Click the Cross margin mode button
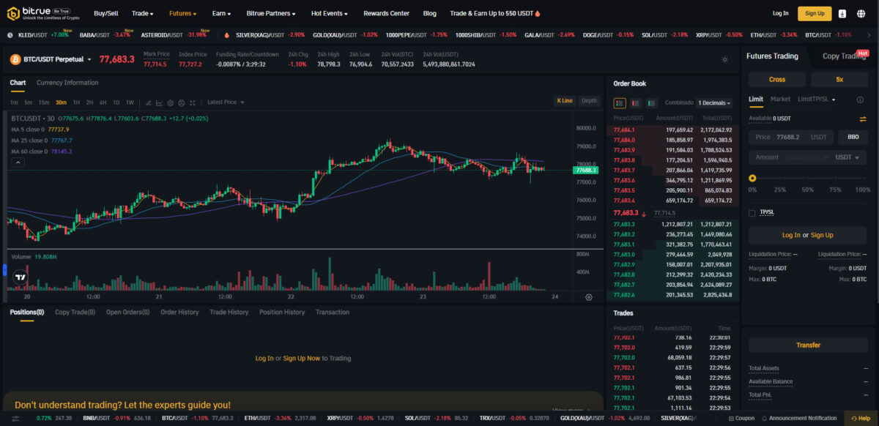 [777, 80]
